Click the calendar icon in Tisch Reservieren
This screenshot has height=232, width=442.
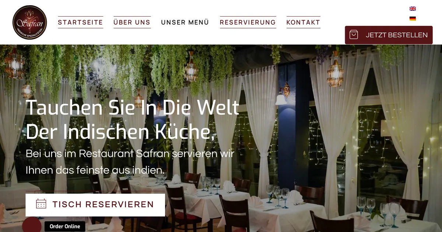tap(41, 204)
